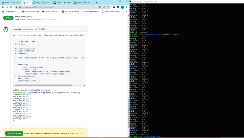
Task: Click yoyojacky's avatar image
Action: [6, 29]
